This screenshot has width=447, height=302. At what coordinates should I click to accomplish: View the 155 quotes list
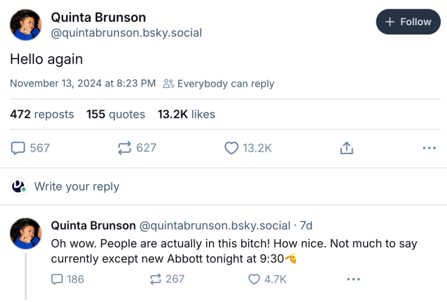pos(116,115)
